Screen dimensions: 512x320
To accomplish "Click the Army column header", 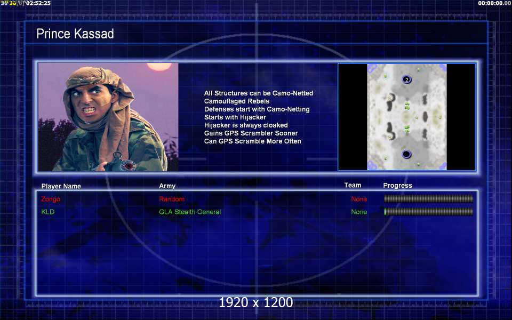I will (x=167, y=186).
